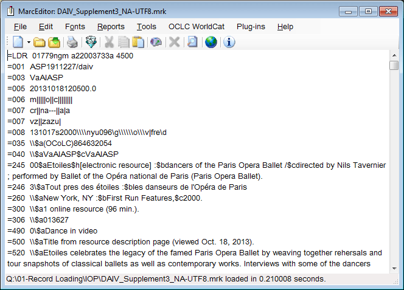Click the New file icon
The width and height of the screenshot is (404, 290).
click(x=17, y=42)
